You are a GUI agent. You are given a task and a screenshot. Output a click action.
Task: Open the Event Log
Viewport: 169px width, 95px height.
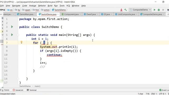pos(164,90)
